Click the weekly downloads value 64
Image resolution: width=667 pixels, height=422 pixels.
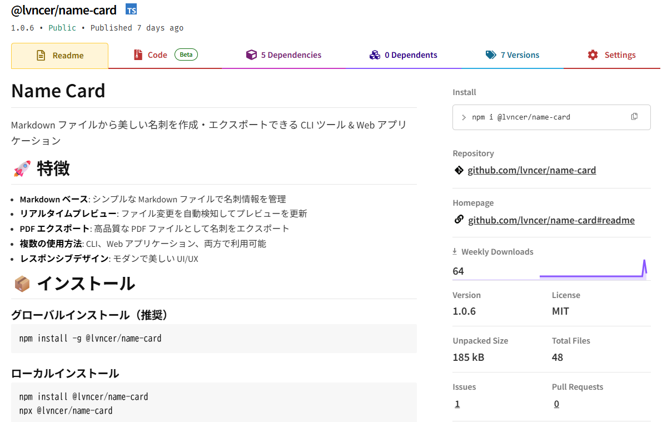(458, 271)
